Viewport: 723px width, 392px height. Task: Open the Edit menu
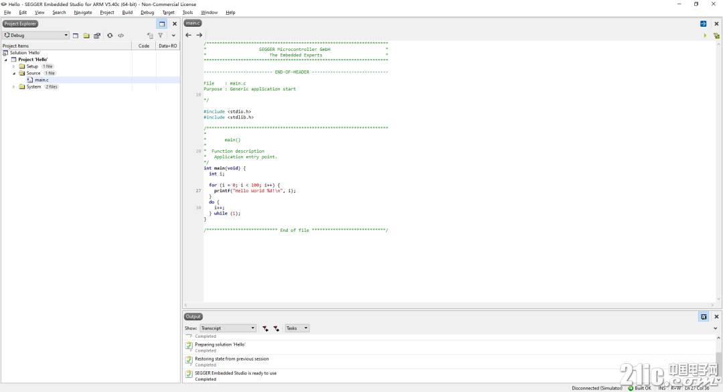tap(23, 13)
